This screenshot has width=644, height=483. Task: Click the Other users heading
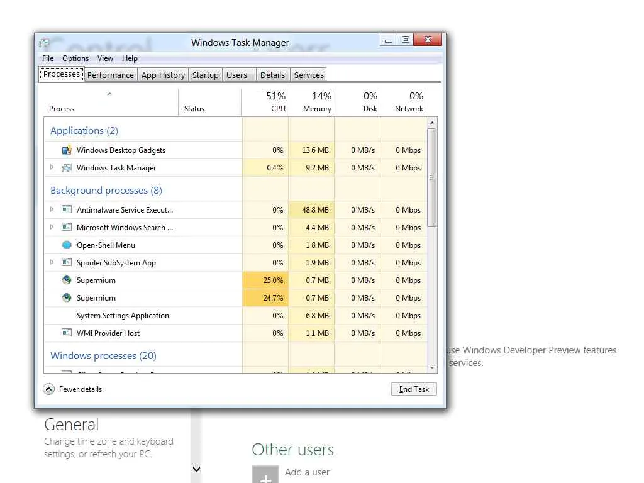click(293, 449)
